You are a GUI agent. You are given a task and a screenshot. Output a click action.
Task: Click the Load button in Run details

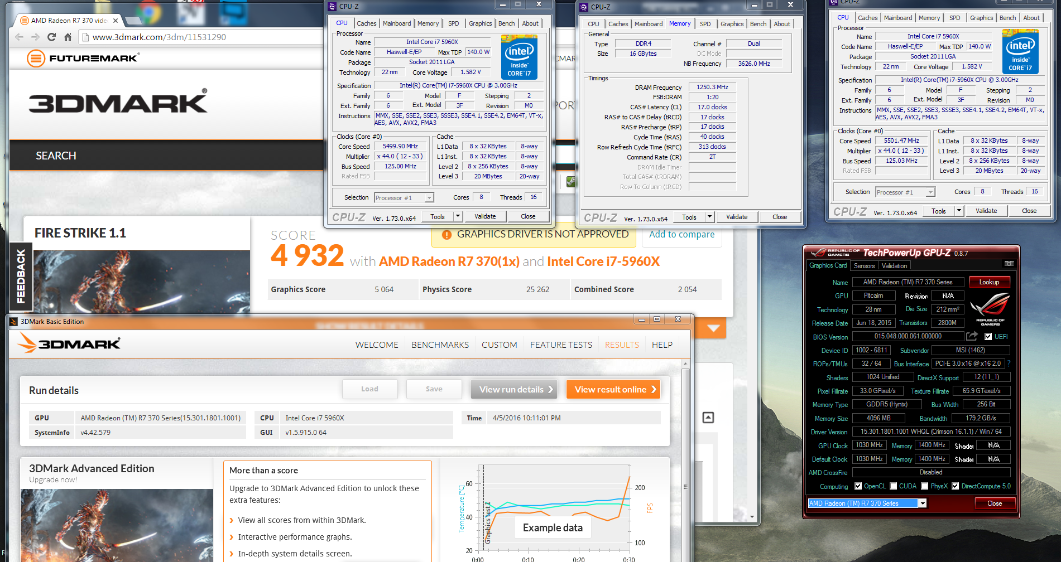coord(369,389)
